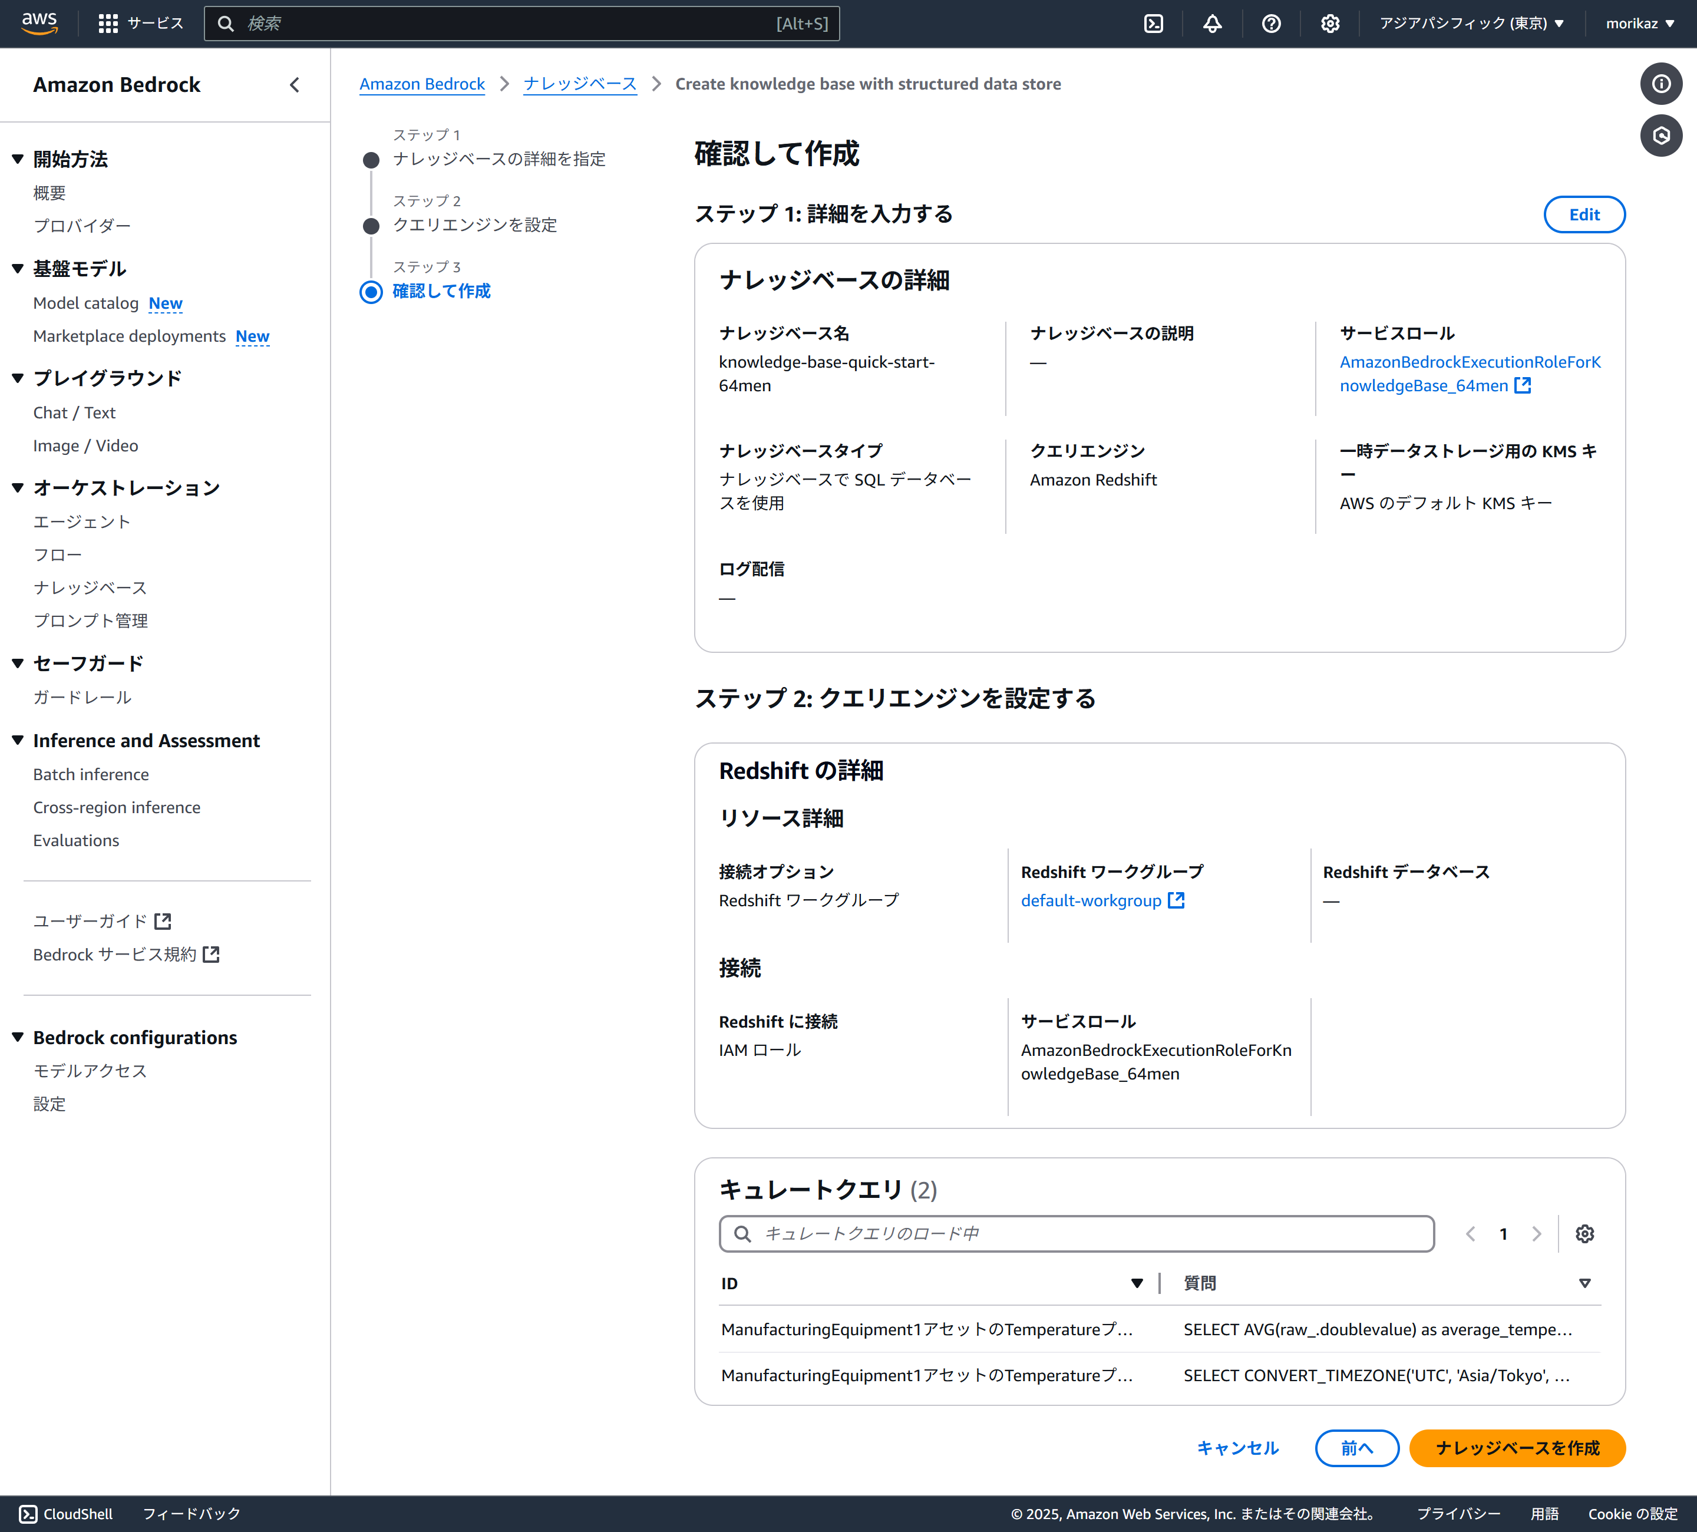Image resolution: width=1697 pixels, height=1532 pixels.
Task: Jump to step 2 クエリエンジンを設定
Action: click(475, 224)
